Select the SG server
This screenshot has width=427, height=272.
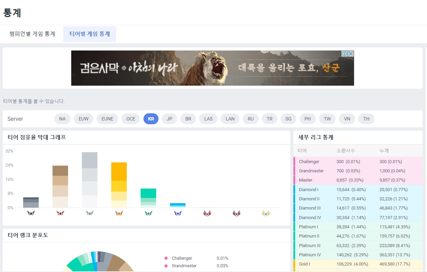coord(288,119)
